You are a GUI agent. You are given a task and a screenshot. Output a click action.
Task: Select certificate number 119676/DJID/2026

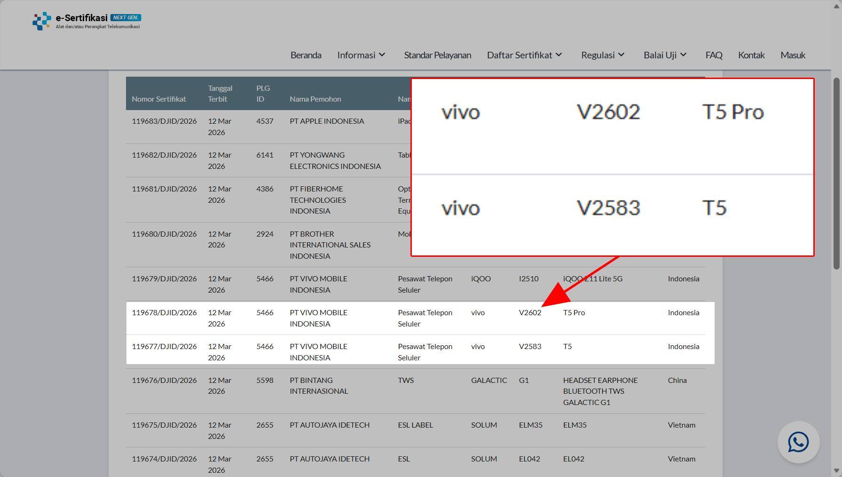pos(164,380)
